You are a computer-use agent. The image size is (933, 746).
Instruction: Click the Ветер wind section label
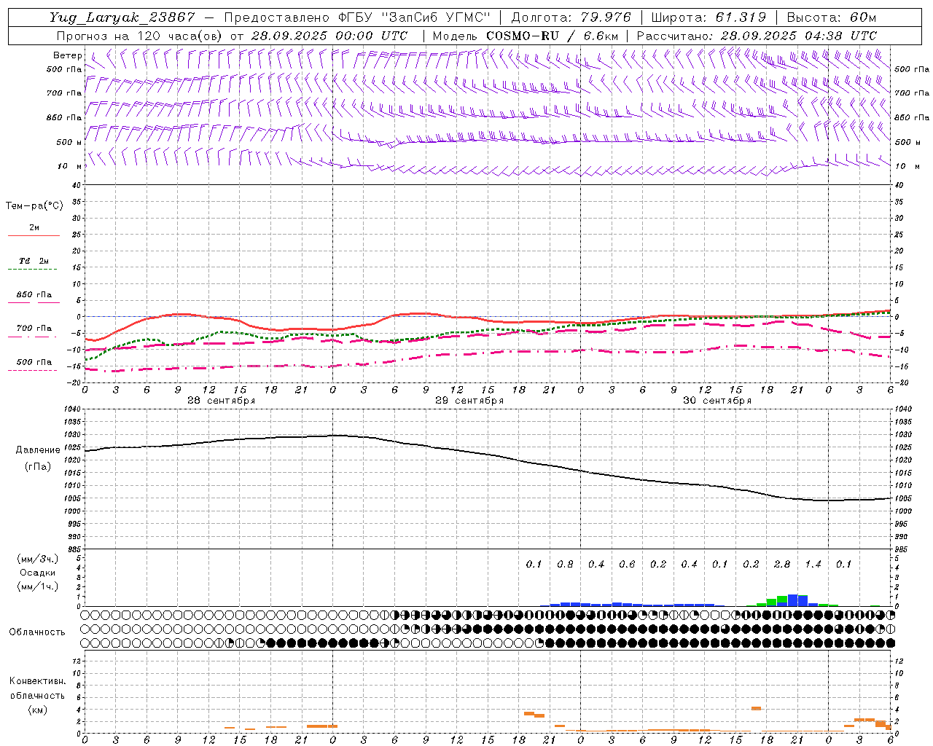67,55
